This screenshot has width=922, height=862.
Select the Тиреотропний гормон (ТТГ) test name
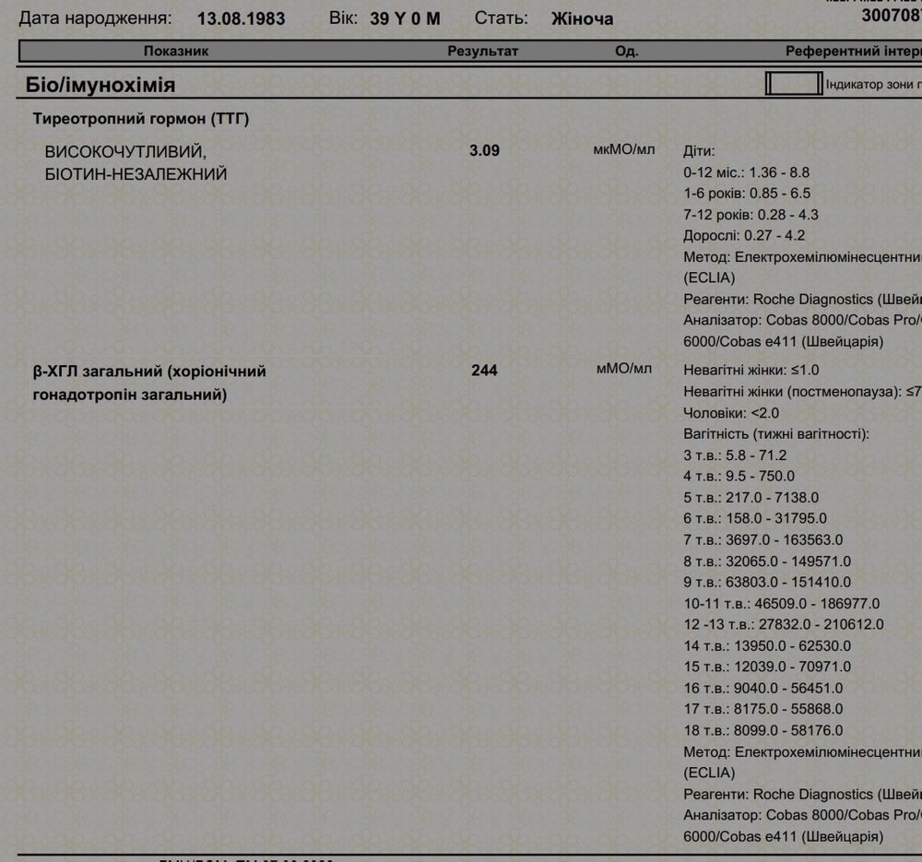(141, 119)
